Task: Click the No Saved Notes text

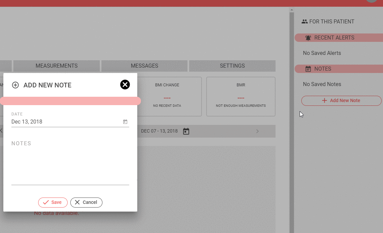Action: [x=322, y=84]
